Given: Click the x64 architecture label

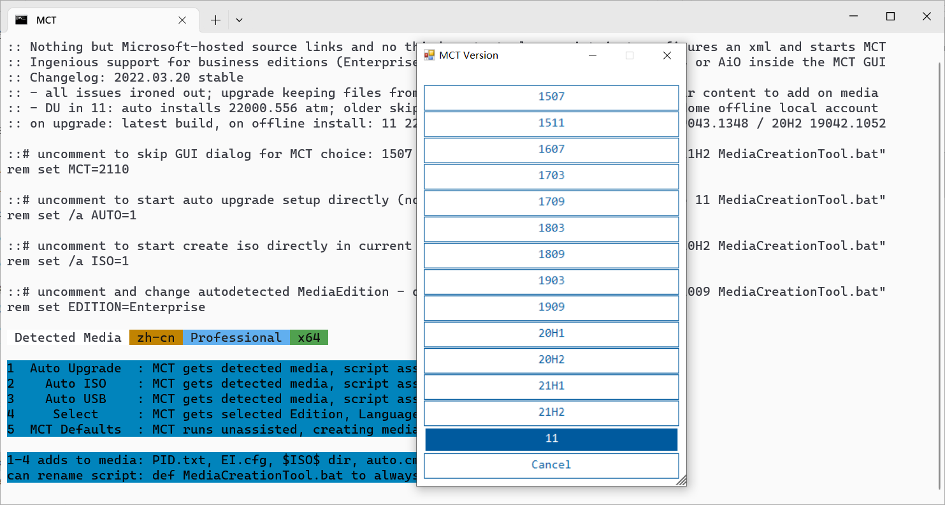Looking at the screenshot, I should click(x=309, y=338).
